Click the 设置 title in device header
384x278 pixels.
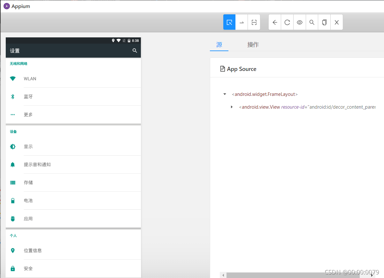tap(15, 50)
